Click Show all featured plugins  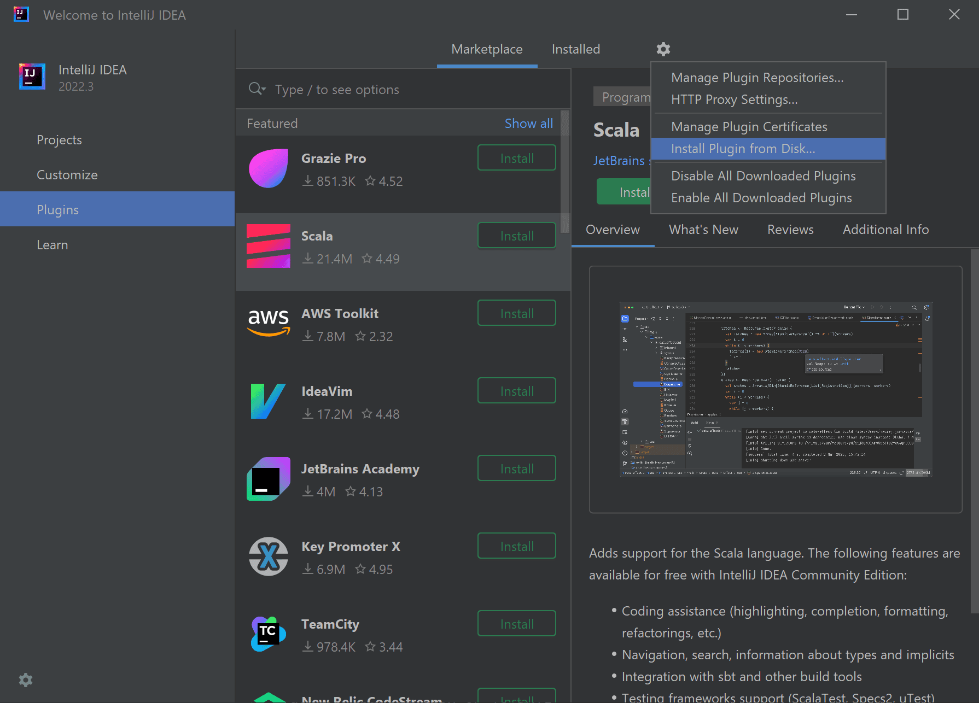[528, 123]
